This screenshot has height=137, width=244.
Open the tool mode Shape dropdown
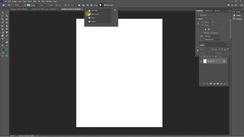(x=18, y=5)
